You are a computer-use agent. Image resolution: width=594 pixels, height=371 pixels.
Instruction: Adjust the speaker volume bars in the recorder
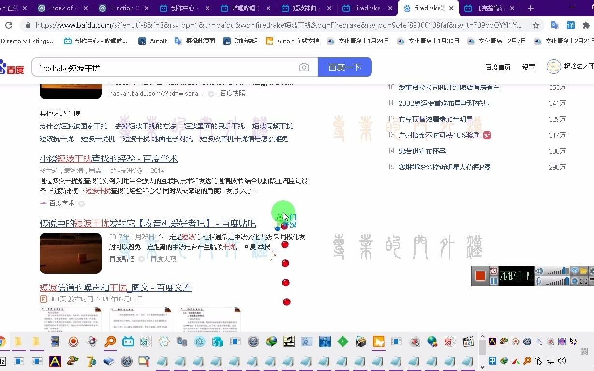click(x=557, y=271)
